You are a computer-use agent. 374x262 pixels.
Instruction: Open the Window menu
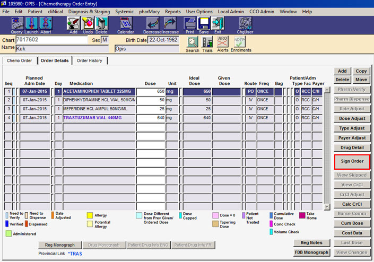coord(288,12)
